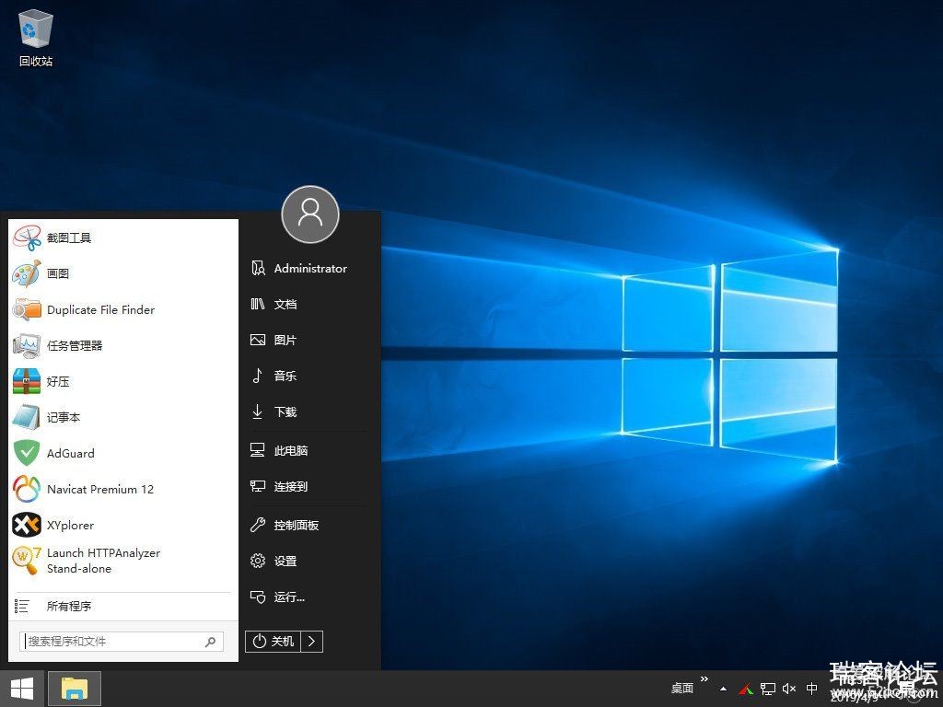This screenshot has width=943, height=707.
Task: Open 回收站 recycle bin on desktop
Action: [36, 37]
